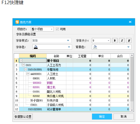Click the font color paint bucket icon

[x=36, y=47]
